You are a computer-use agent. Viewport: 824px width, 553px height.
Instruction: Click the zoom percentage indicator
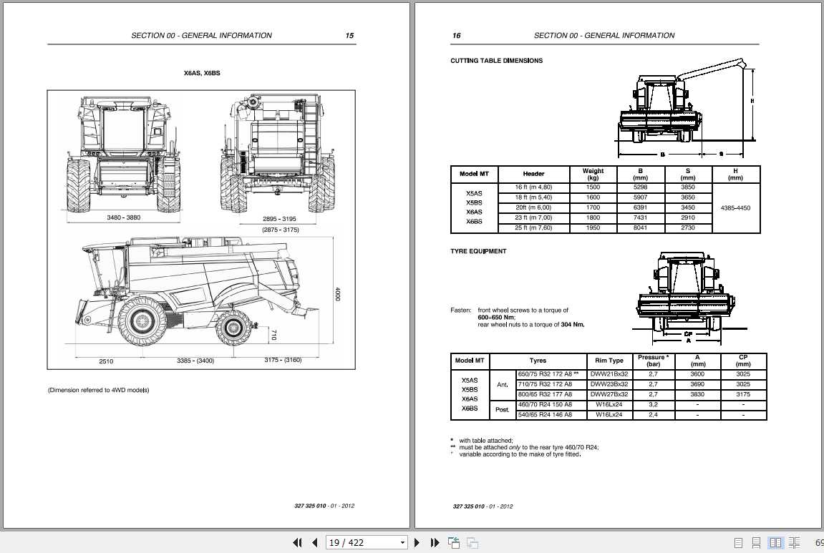(x=818, y=542)
